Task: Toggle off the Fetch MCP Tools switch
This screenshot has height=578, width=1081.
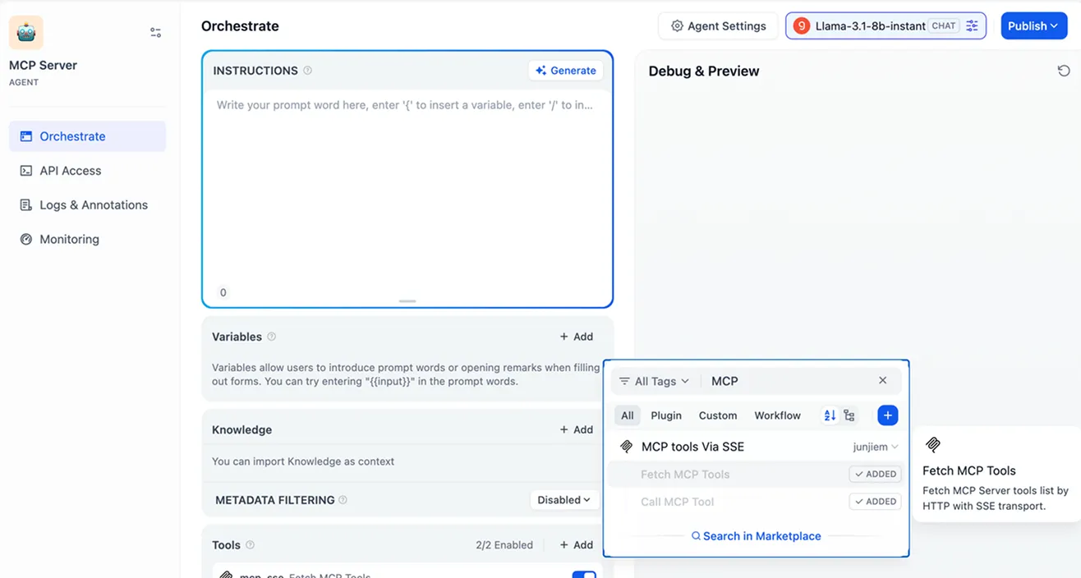Action: [x=584, y=574]
